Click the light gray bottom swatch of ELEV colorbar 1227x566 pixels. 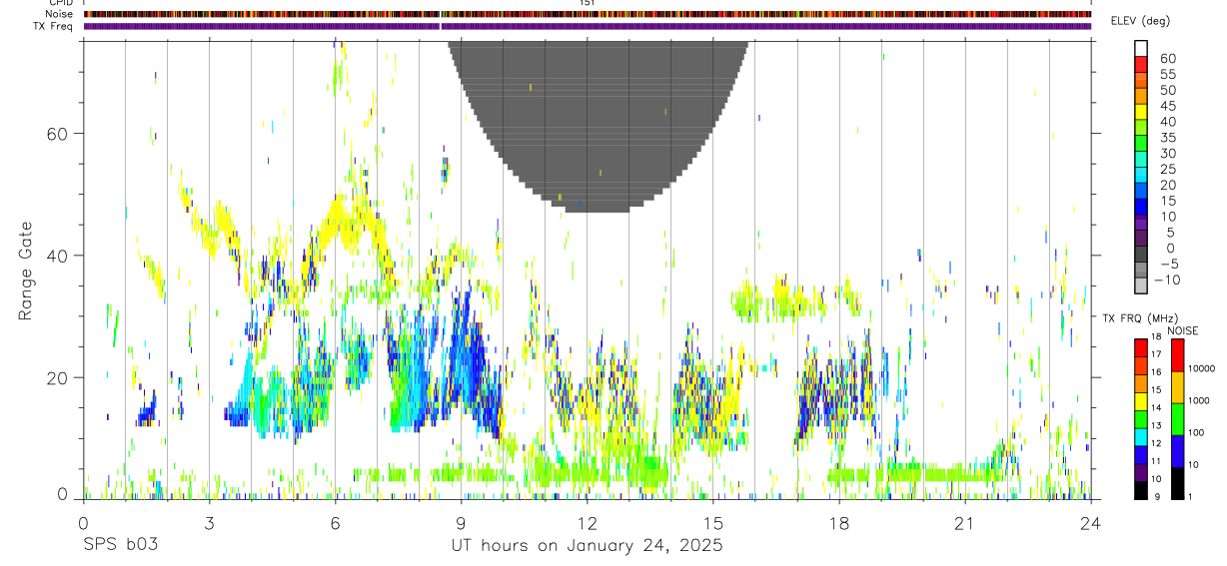point(1141,286)
